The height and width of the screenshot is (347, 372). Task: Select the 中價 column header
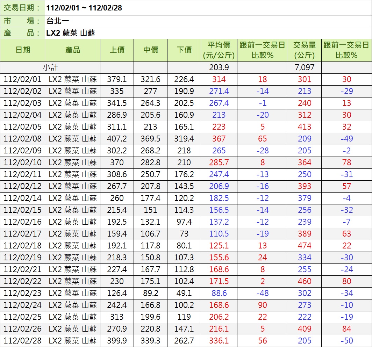click(150, 50)
